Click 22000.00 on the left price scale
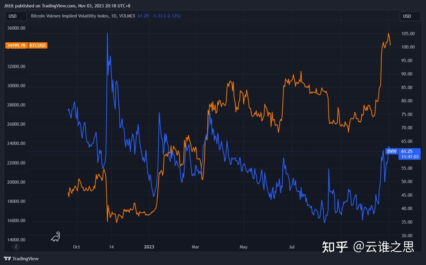426x265 pixels. [x=16, y=163]
